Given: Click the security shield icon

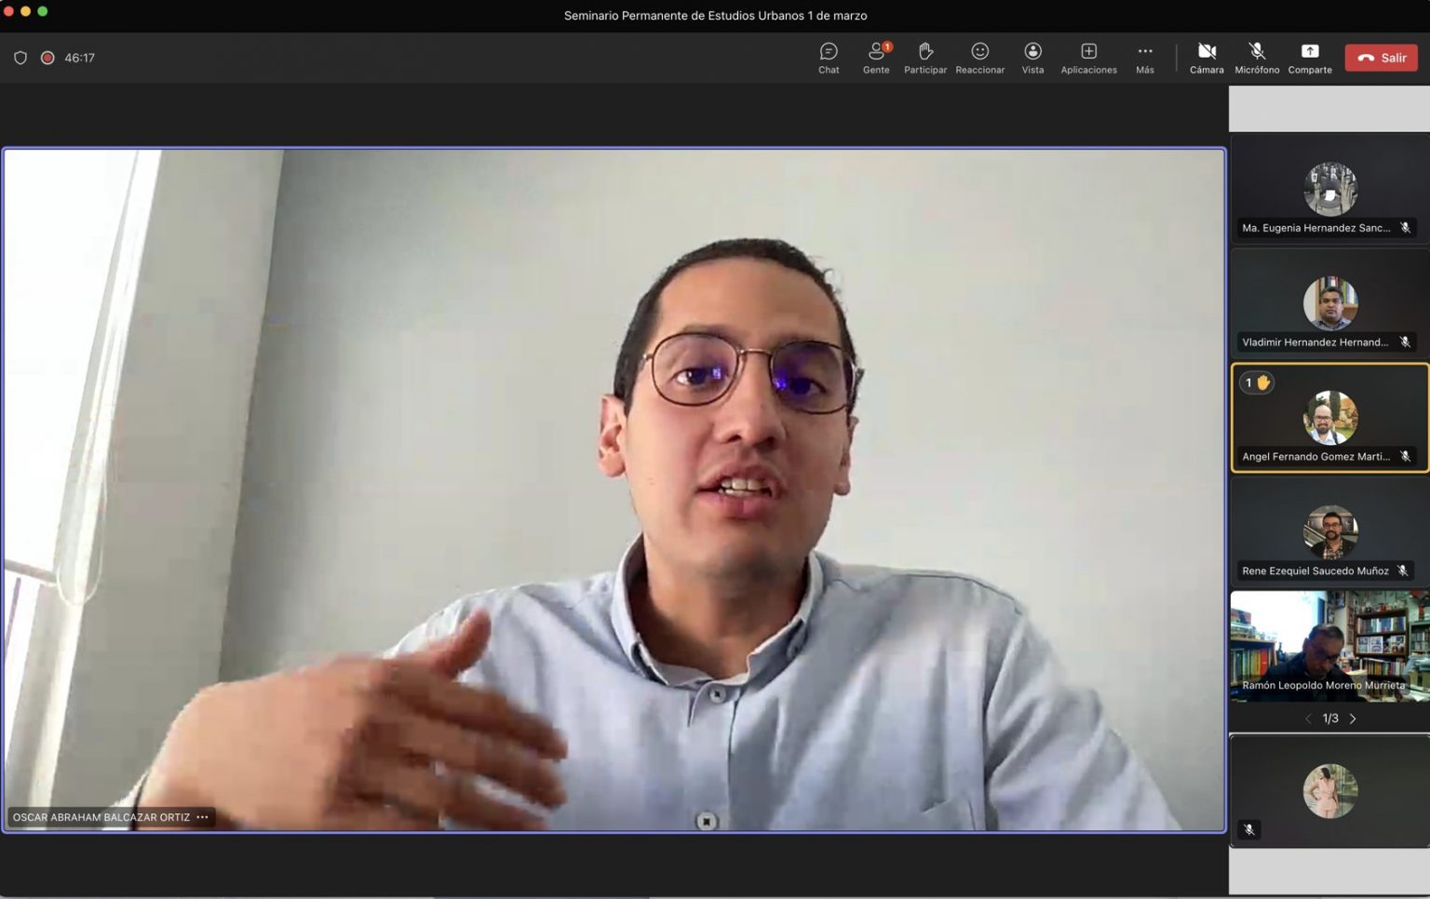Looking at the screenshot, I should [x=20, y=58].
